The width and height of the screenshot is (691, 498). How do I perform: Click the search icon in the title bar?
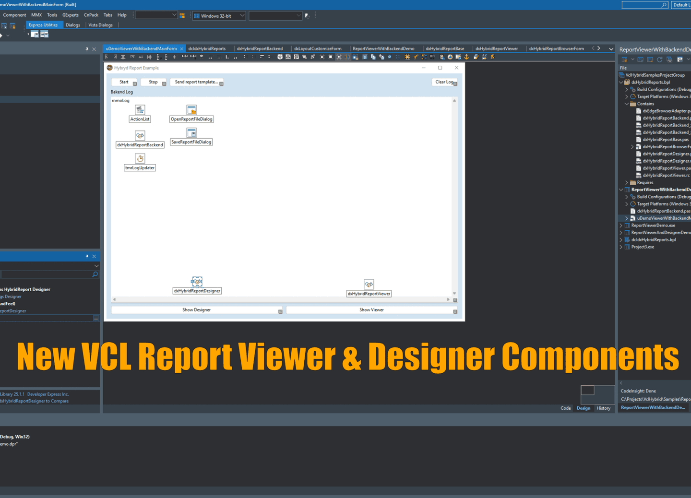664,5
